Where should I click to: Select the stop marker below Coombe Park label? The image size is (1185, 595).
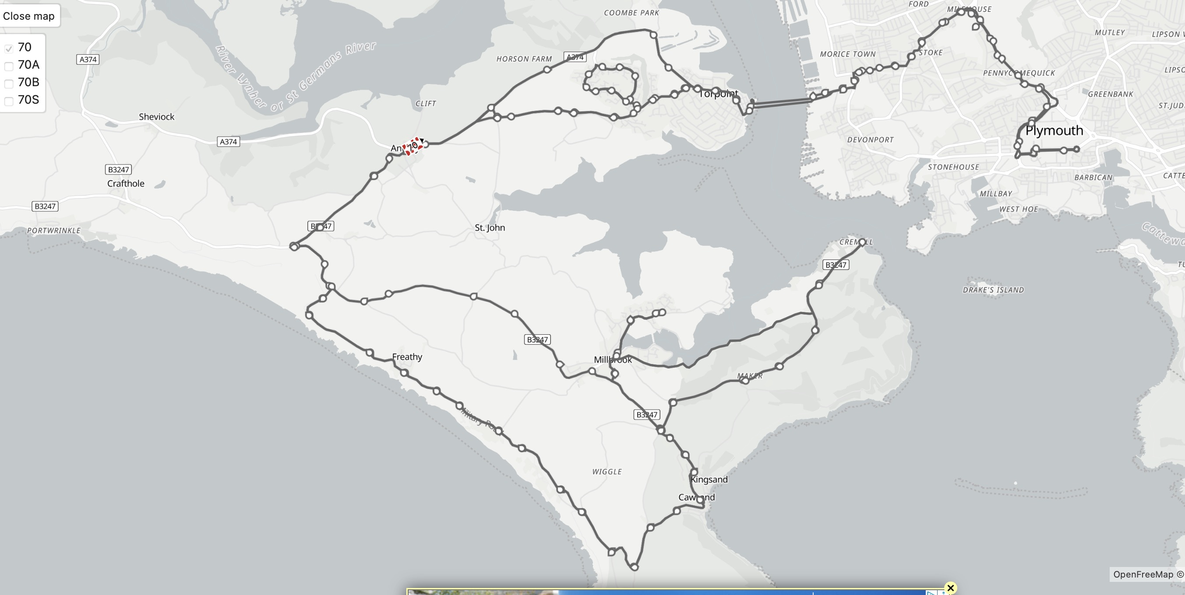pos(653,35)
